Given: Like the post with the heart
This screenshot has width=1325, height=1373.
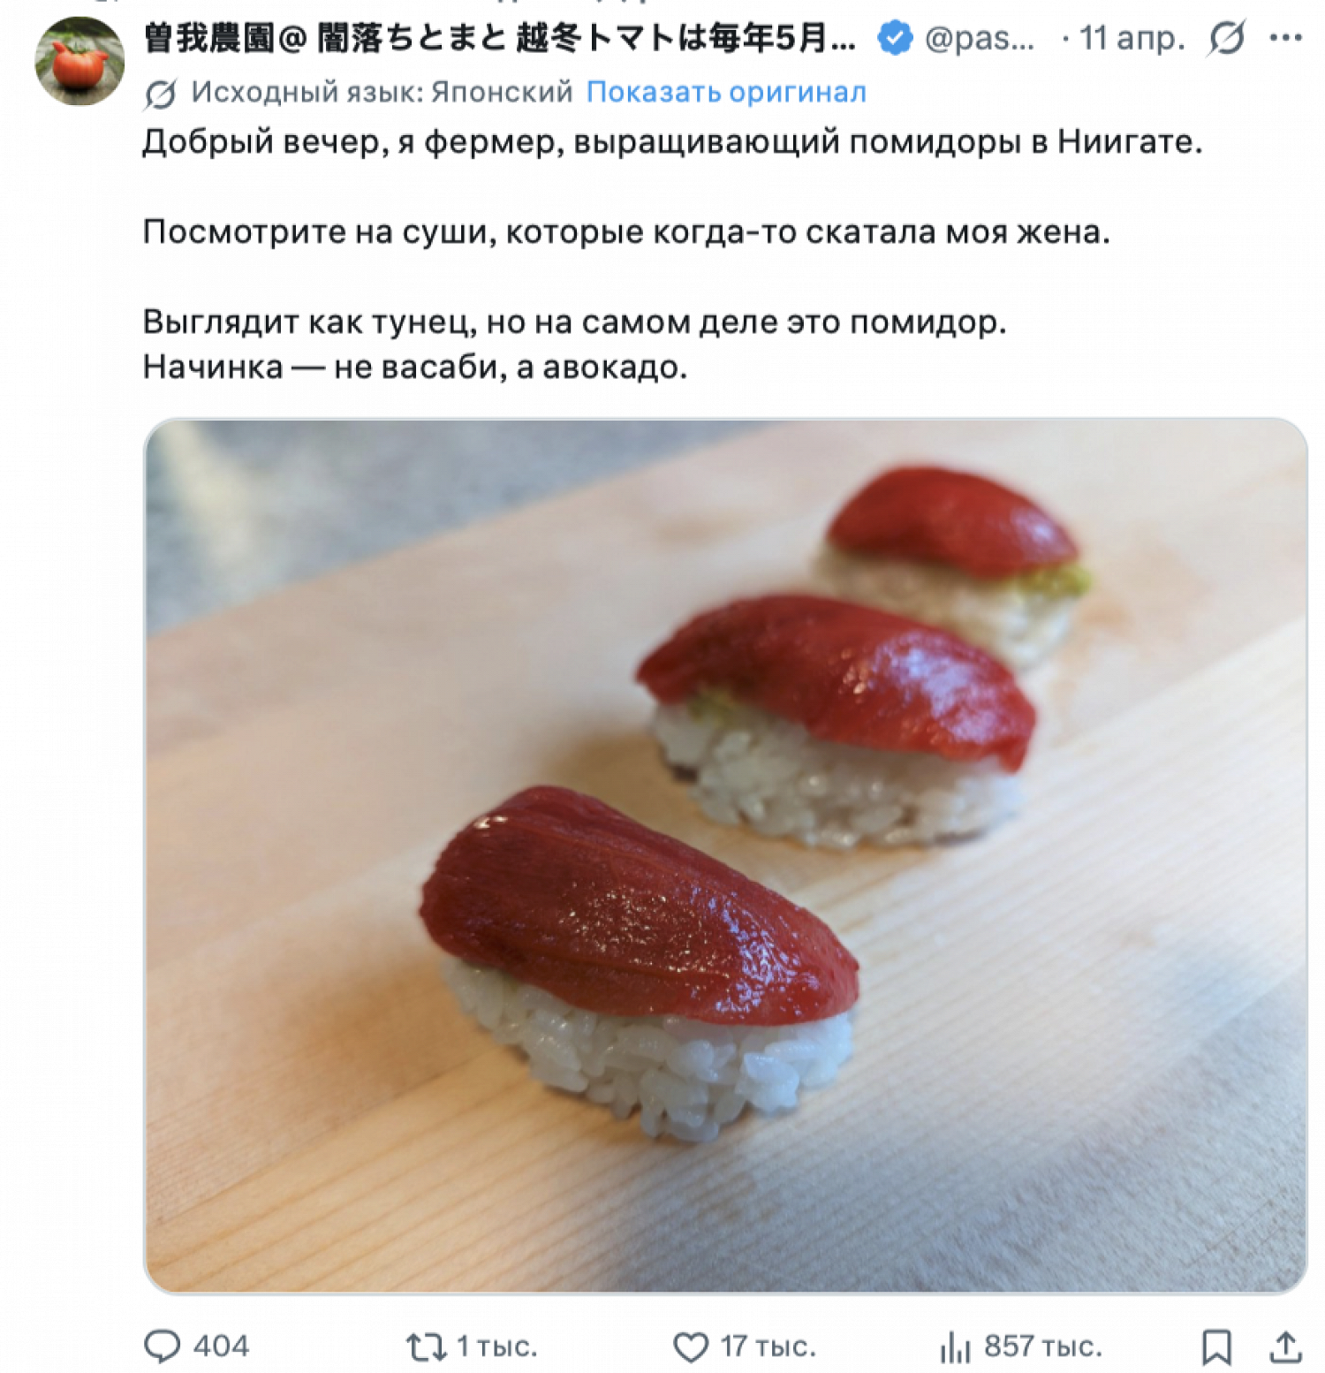Looking at the screenshot, I should point(691,1347).
